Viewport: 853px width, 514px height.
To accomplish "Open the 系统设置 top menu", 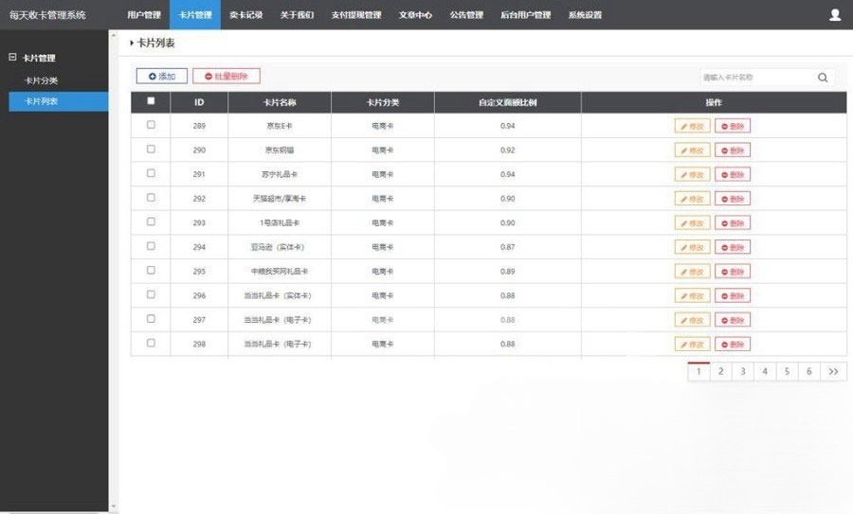I will click(x=585, y=15).
